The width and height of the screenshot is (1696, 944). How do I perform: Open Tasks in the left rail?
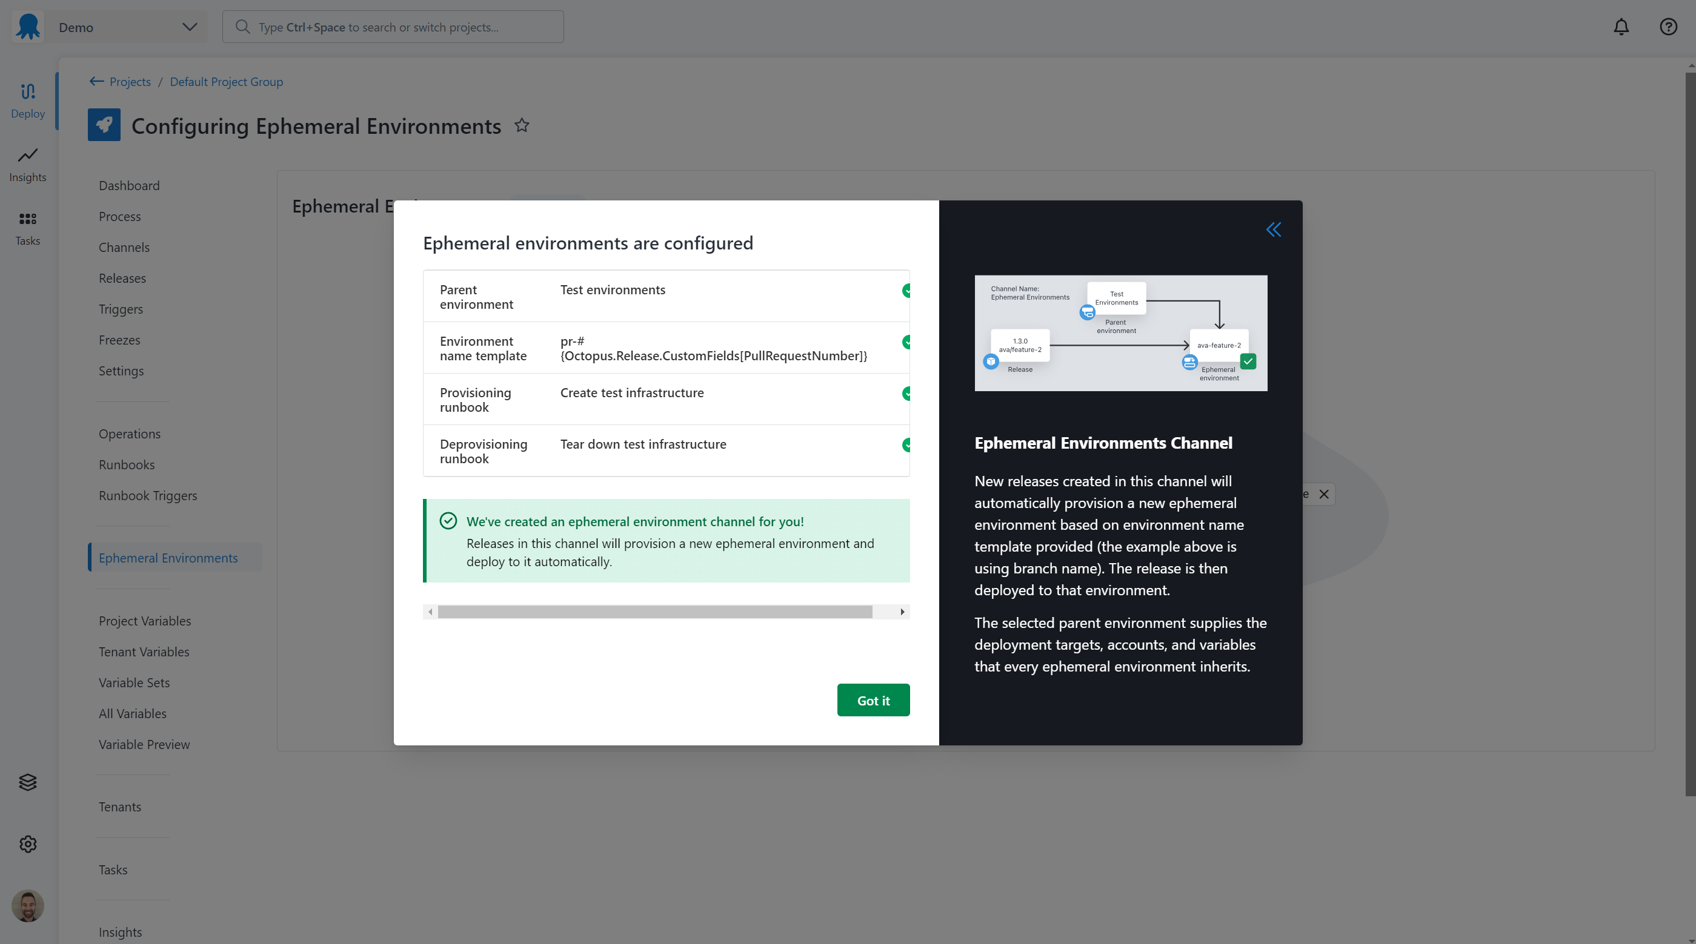tap(28, 228)
